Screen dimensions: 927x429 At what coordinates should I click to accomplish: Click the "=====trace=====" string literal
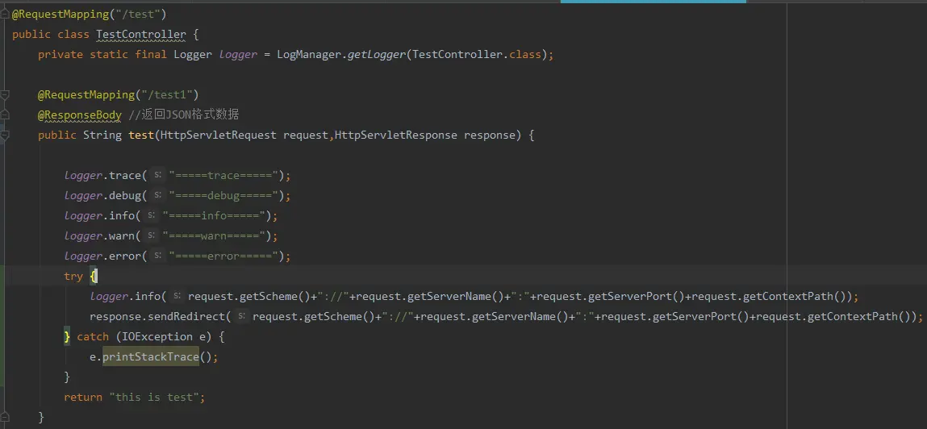pos(224,176)
